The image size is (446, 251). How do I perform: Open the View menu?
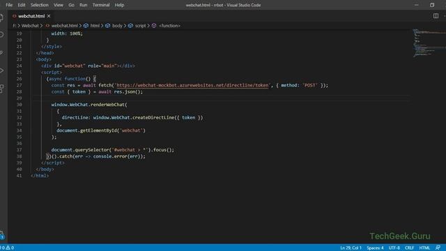[59, 5]
